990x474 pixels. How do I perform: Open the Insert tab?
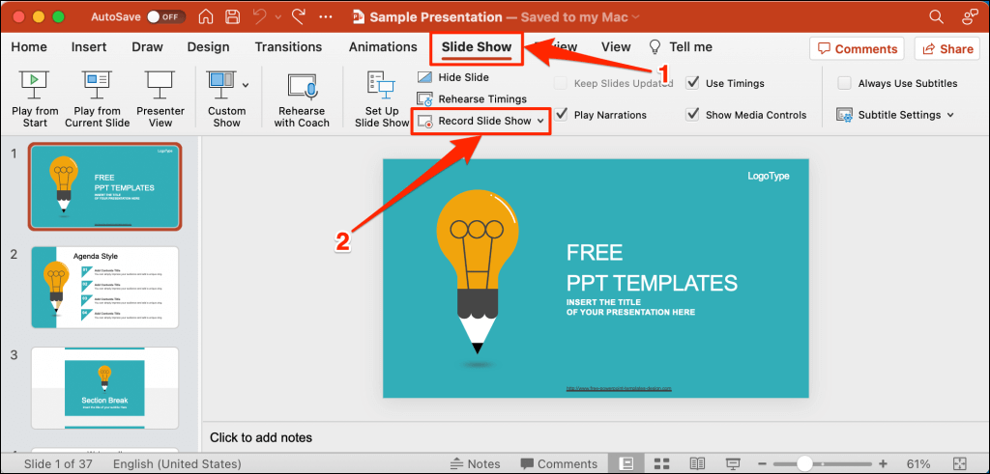click(x=89, y=46)
